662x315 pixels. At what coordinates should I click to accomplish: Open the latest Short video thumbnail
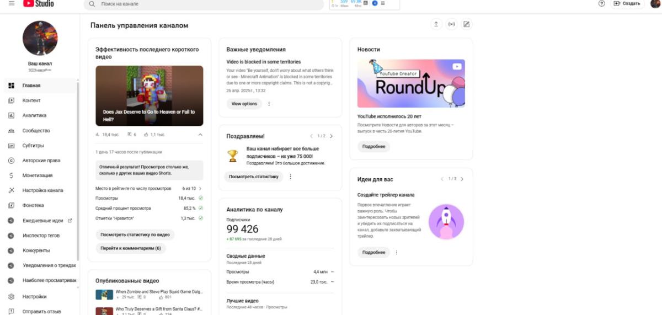pyautogui.click(x=149, y=96)
